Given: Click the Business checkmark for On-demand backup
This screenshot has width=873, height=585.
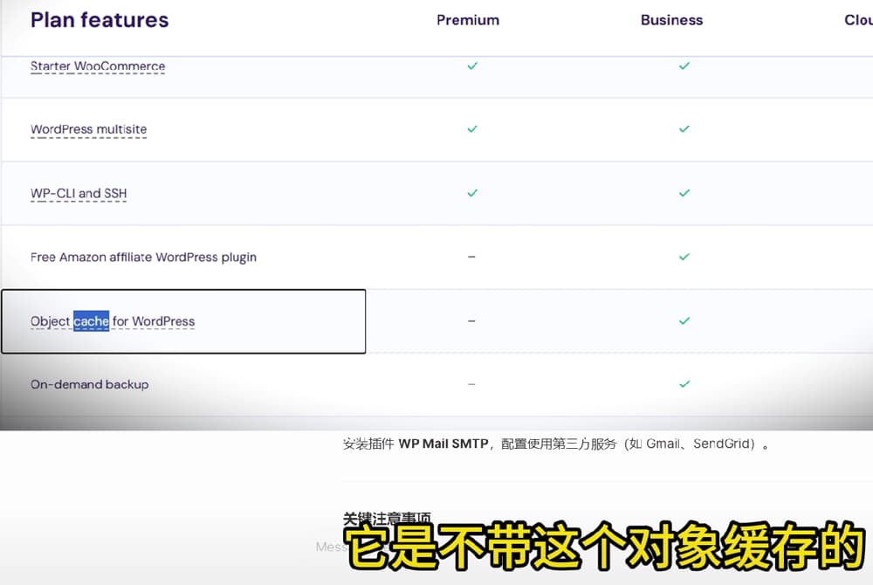Looking at the screenshot, I should (684, 384).
